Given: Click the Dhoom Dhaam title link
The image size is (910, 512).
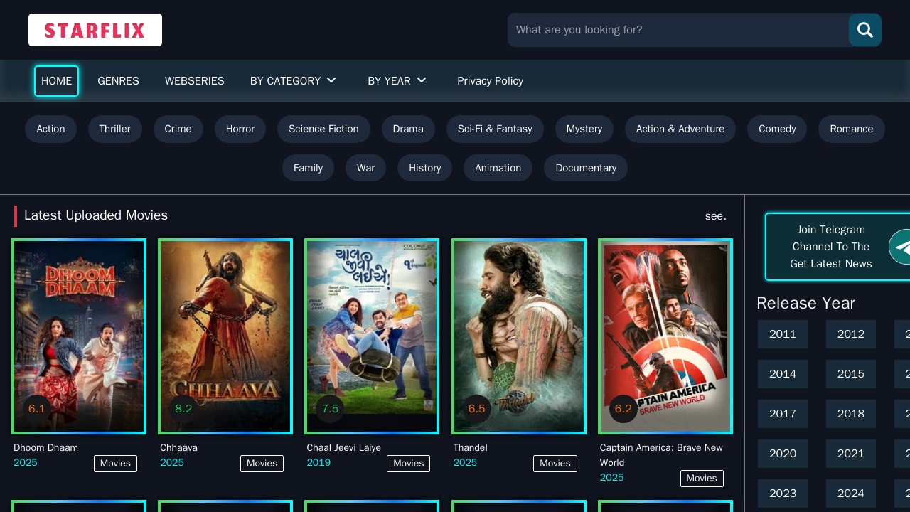Looking at the screenshot, I should tap(45, 447).
